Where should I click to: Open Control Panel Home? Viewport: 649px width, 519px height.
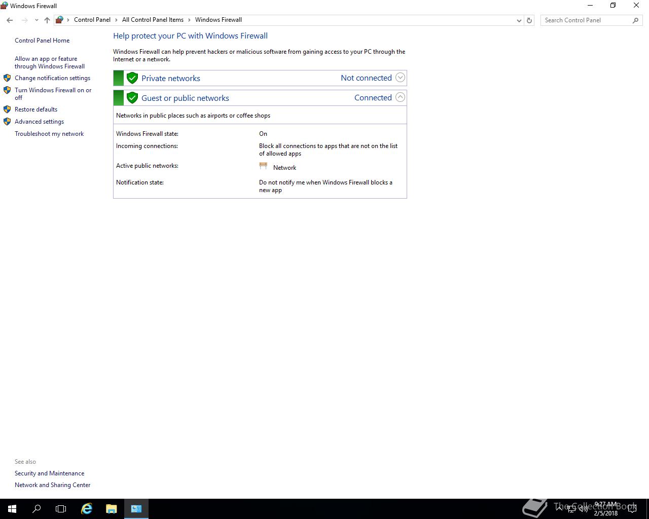coord(42,41)
